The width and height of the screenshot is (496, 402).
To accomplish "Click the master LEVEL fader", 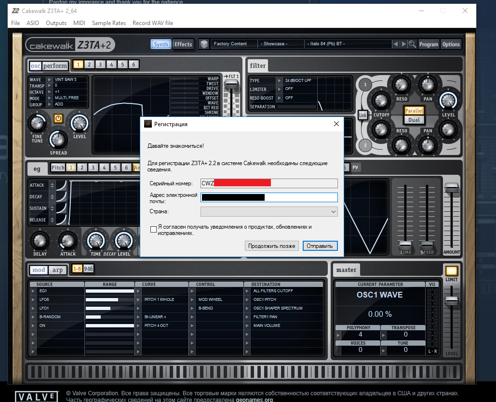I will tap(451, 300).
